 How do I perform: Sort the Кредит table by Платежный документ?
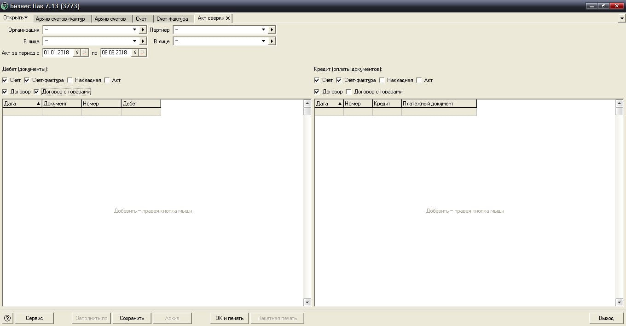click(x=439, y=104)
